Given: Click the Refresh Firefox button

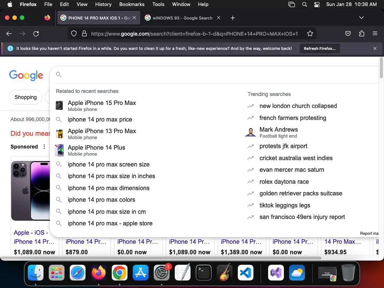Looking at the screenshot, I should tap(319, 48).
